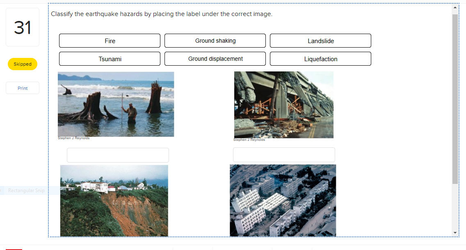Click the empty answer box under highway image

tap(284, 154)
